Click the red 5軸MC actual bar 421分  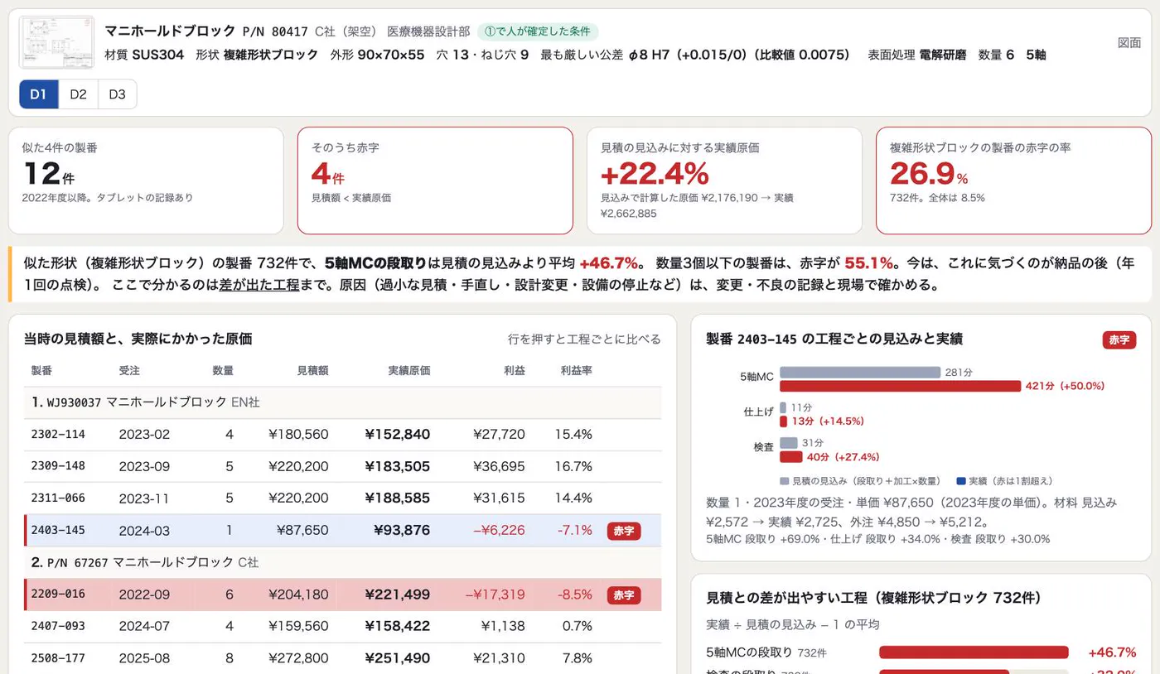pyautogui.click(x=900, y=386)
